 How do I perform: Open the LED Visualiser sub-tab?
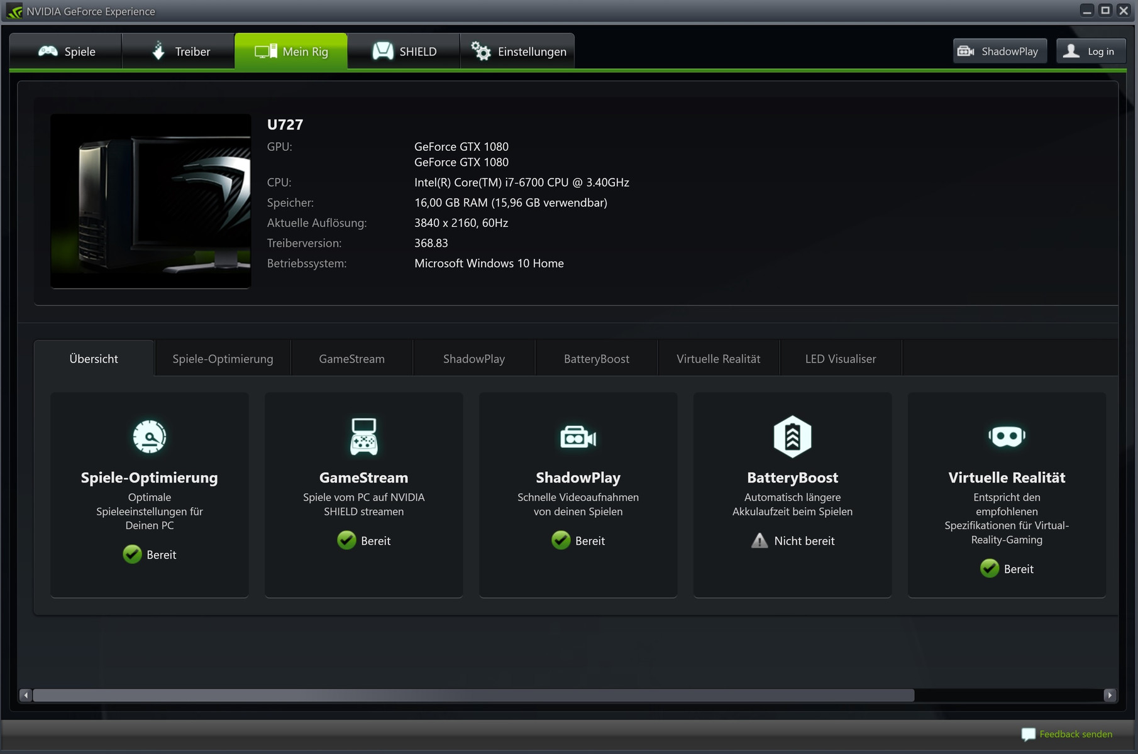point(841,359)
